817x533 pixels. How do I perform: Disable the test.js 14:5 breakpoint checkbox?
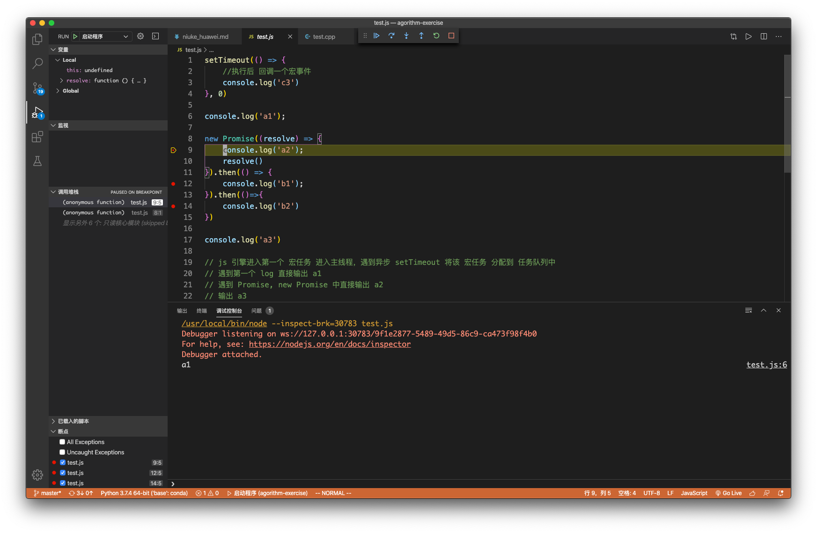click(x=63, y=483)
